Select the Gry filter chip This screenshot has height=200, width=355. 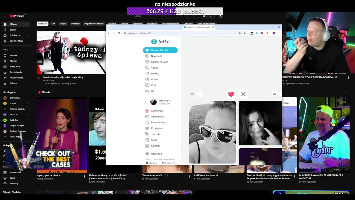pos(53,24)
